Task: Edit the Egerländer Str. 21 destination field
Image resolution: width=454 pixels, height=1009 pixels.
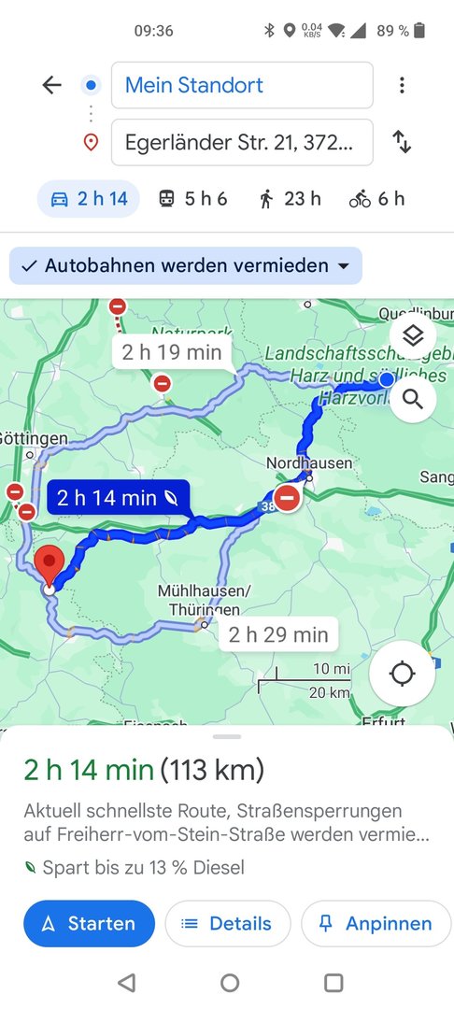Action: 243,142
